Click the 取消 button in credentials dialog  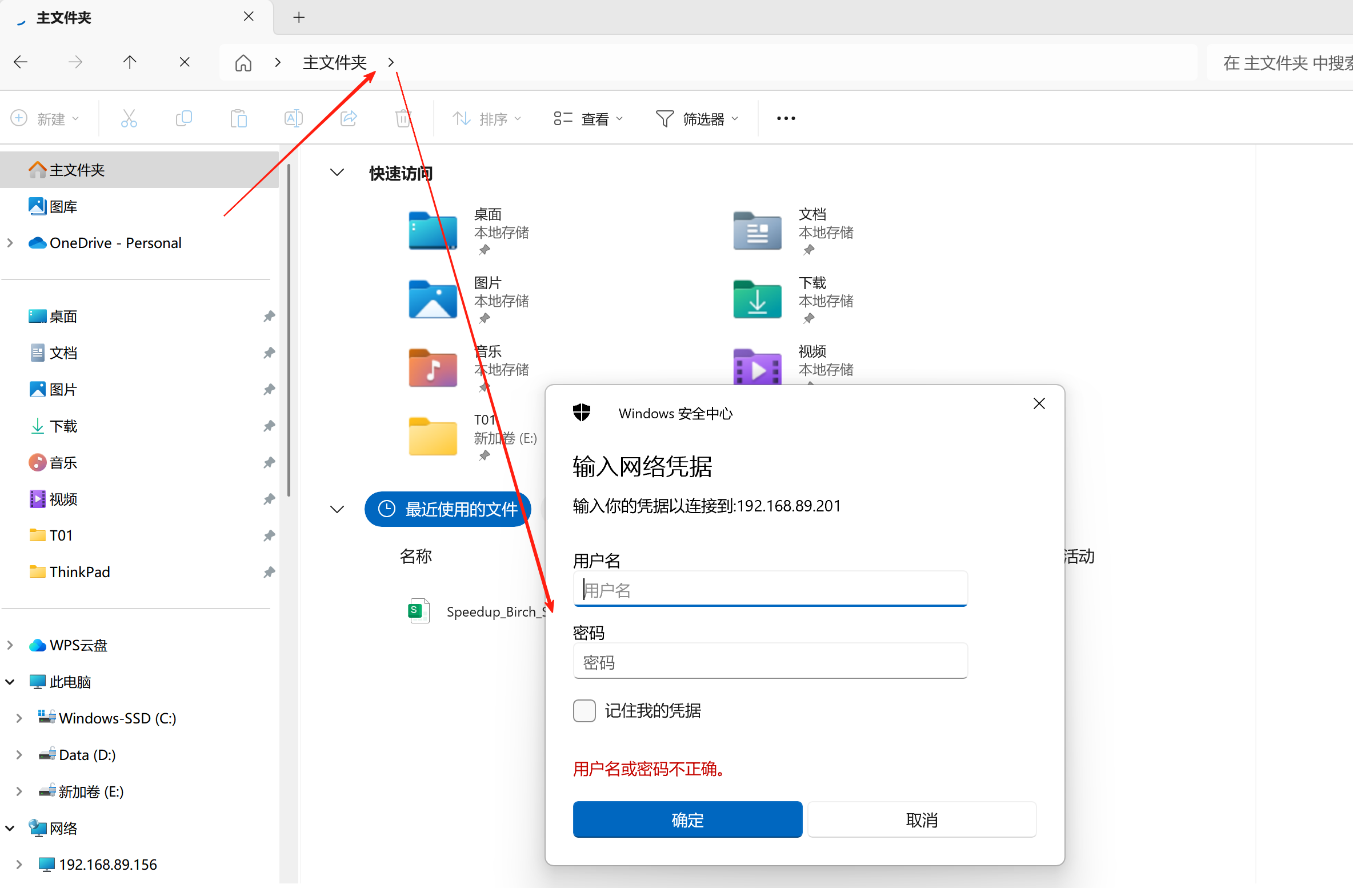point(921,819)
